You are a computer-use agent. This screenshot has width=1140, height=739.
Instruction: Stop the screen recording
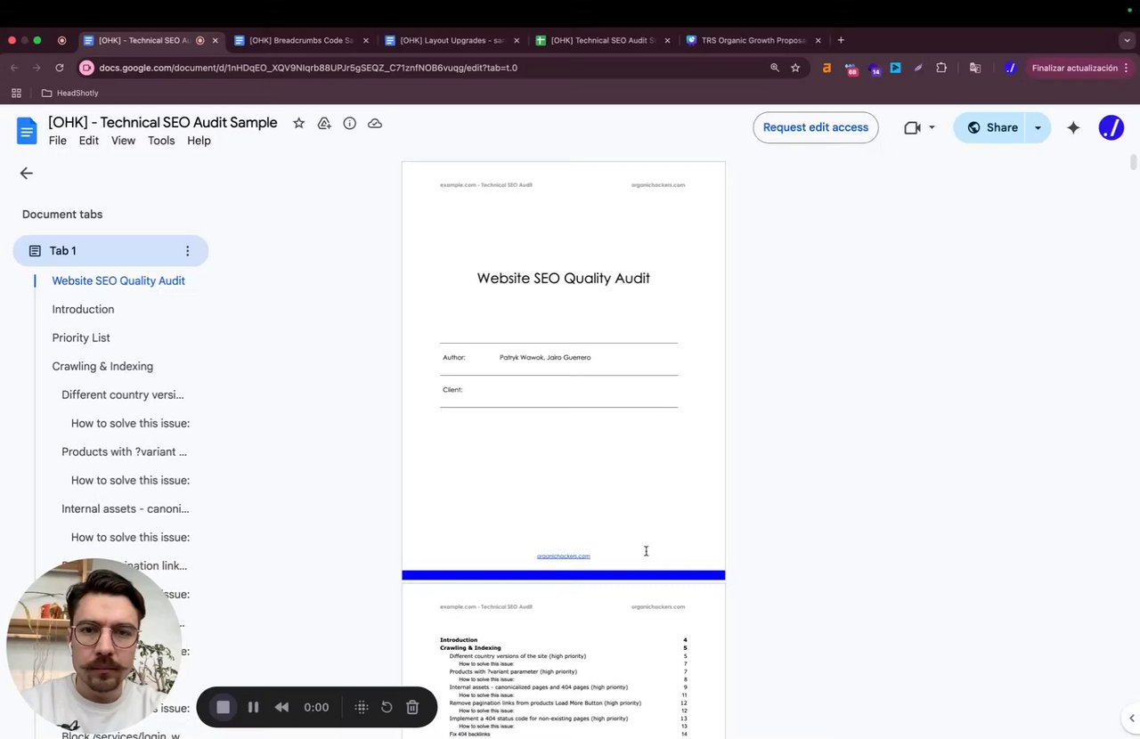(224, 707)
